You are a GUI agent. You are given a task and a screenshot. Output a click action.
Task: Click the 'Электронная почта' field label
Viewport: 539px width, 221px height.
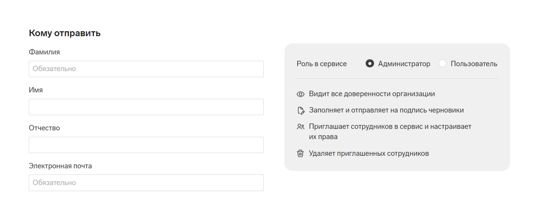coord(60,166)
